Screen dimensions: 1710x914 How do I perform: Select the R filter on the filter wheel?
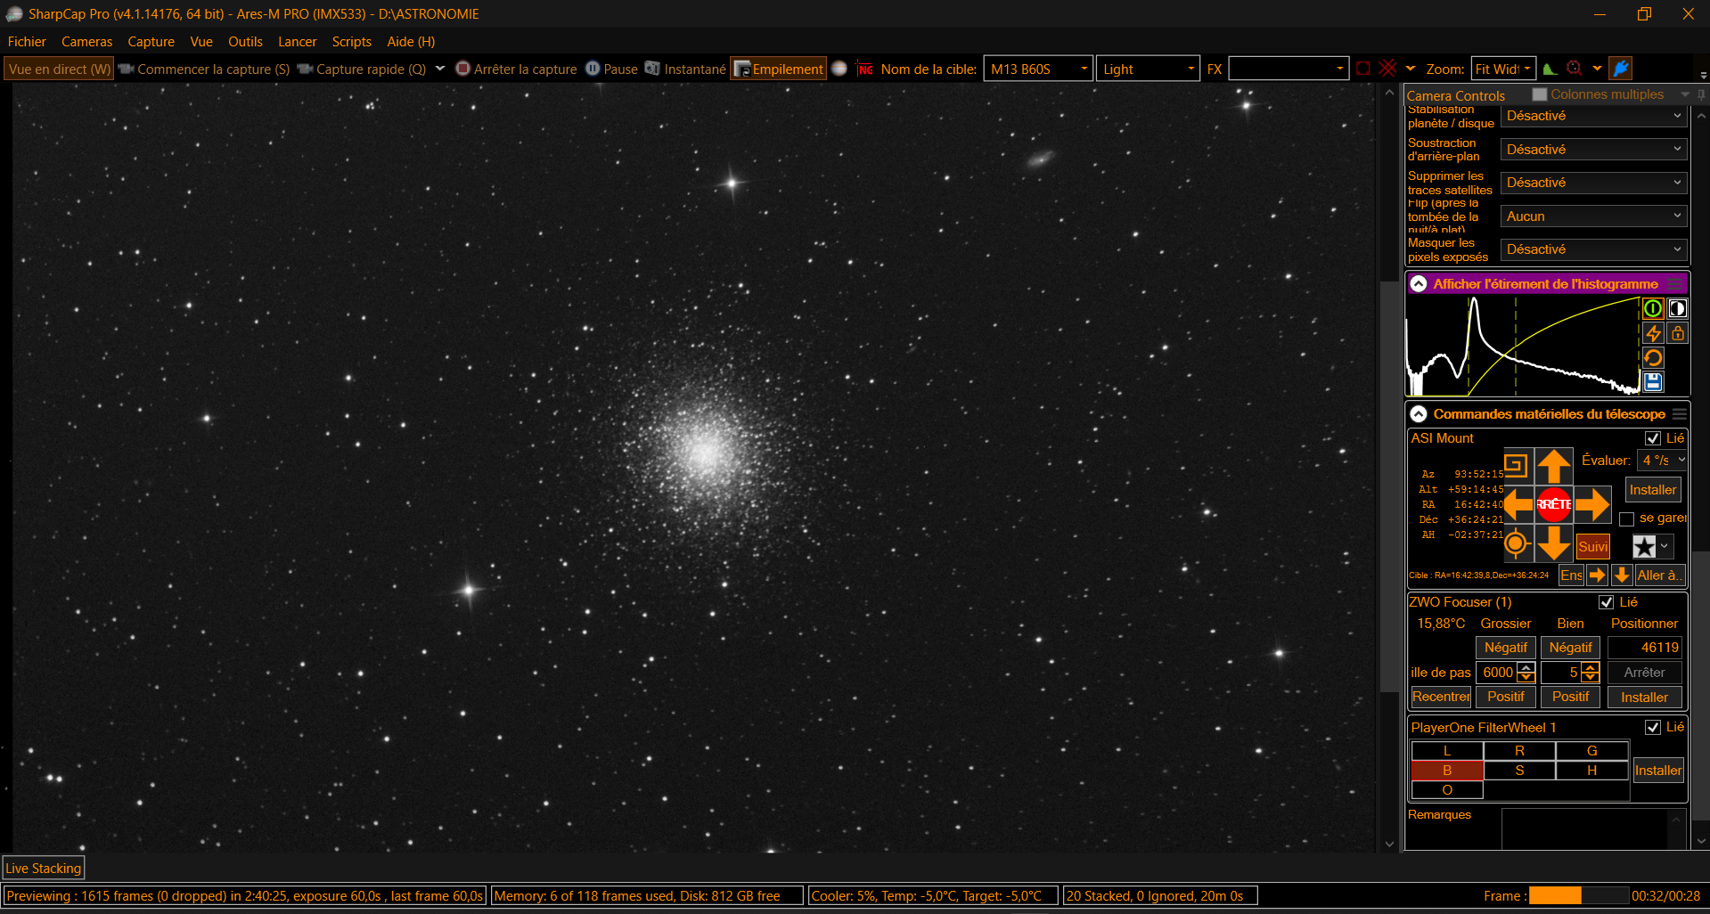tap(1520, 751)
